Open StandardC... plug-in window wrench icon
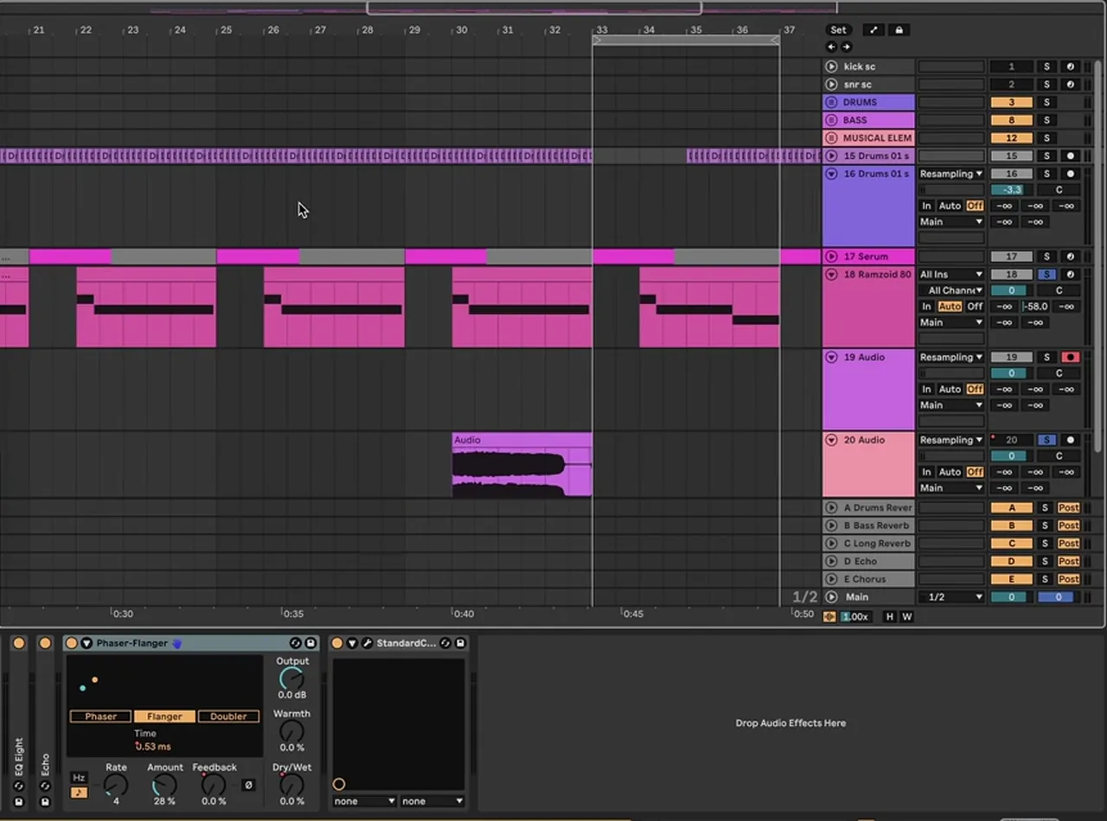 click(367, 643)
